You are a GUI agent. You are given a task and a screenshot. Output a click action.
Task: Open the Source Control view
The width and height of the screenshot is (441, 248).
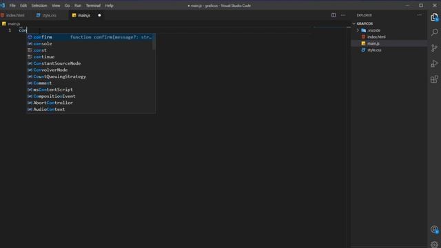click(x=434, y=48)
